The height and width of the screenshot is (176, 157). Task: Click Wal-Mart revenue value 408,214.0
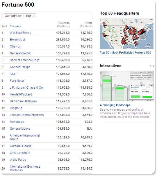(x=63, y=33)
